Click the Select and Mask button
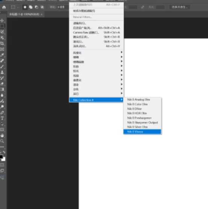The image size is (208, 209). point(179,7)
